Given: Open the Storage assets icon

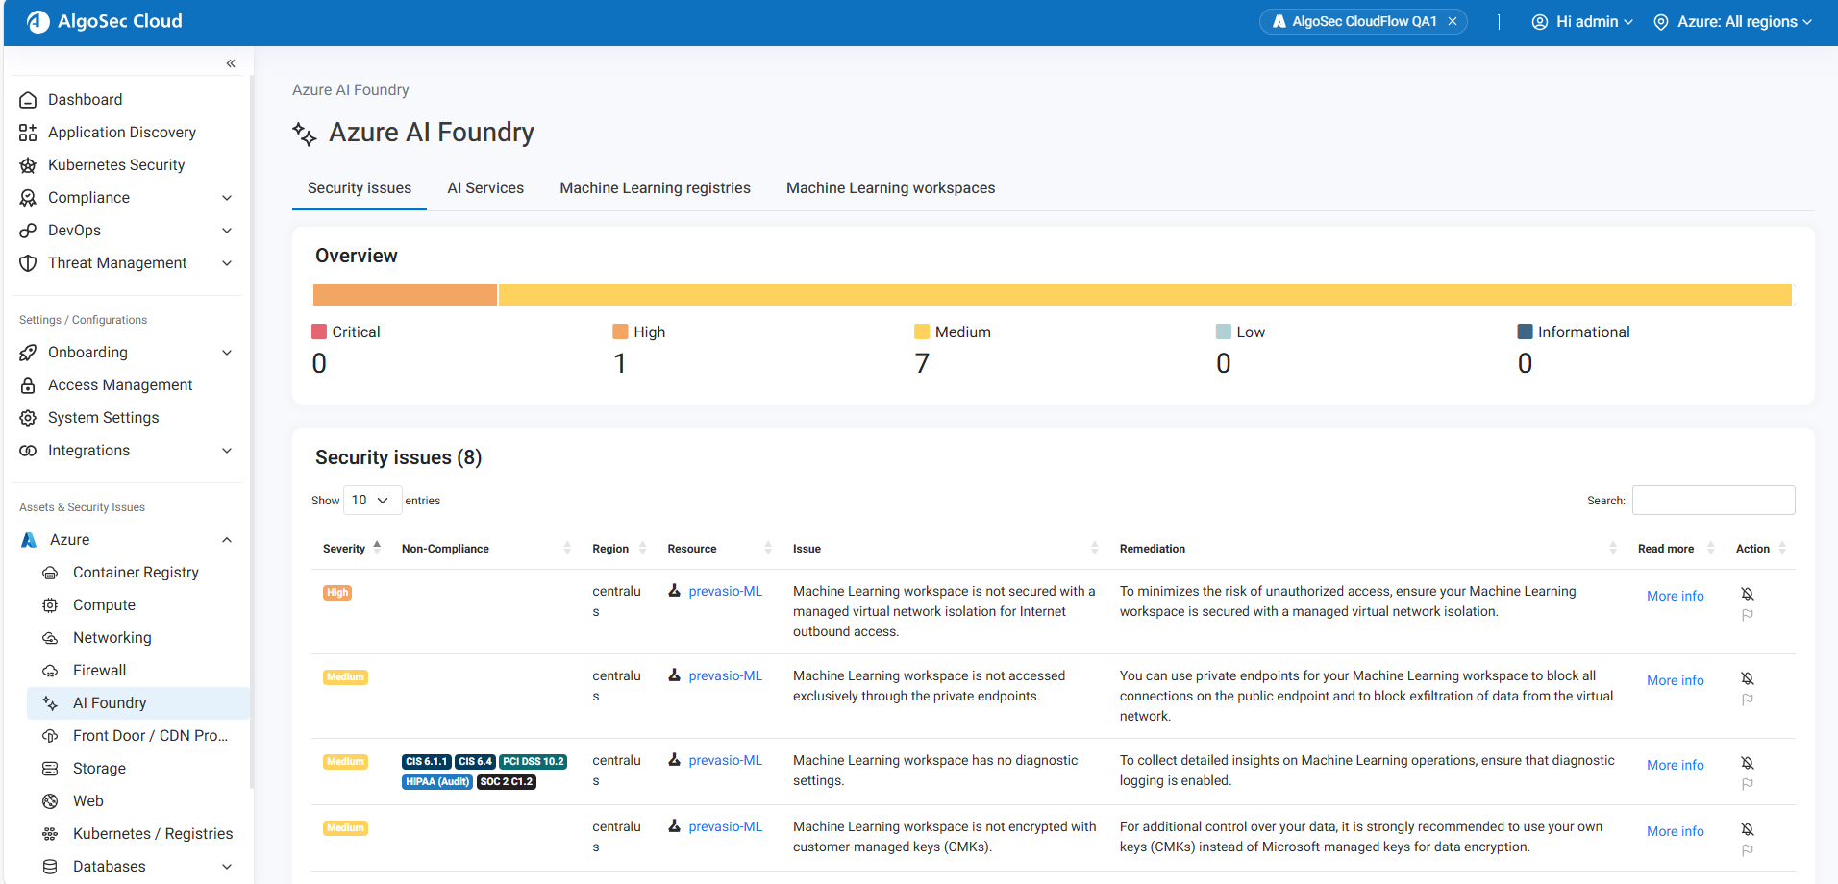Looking at the screenshot, I should click(x=50, y=769).
